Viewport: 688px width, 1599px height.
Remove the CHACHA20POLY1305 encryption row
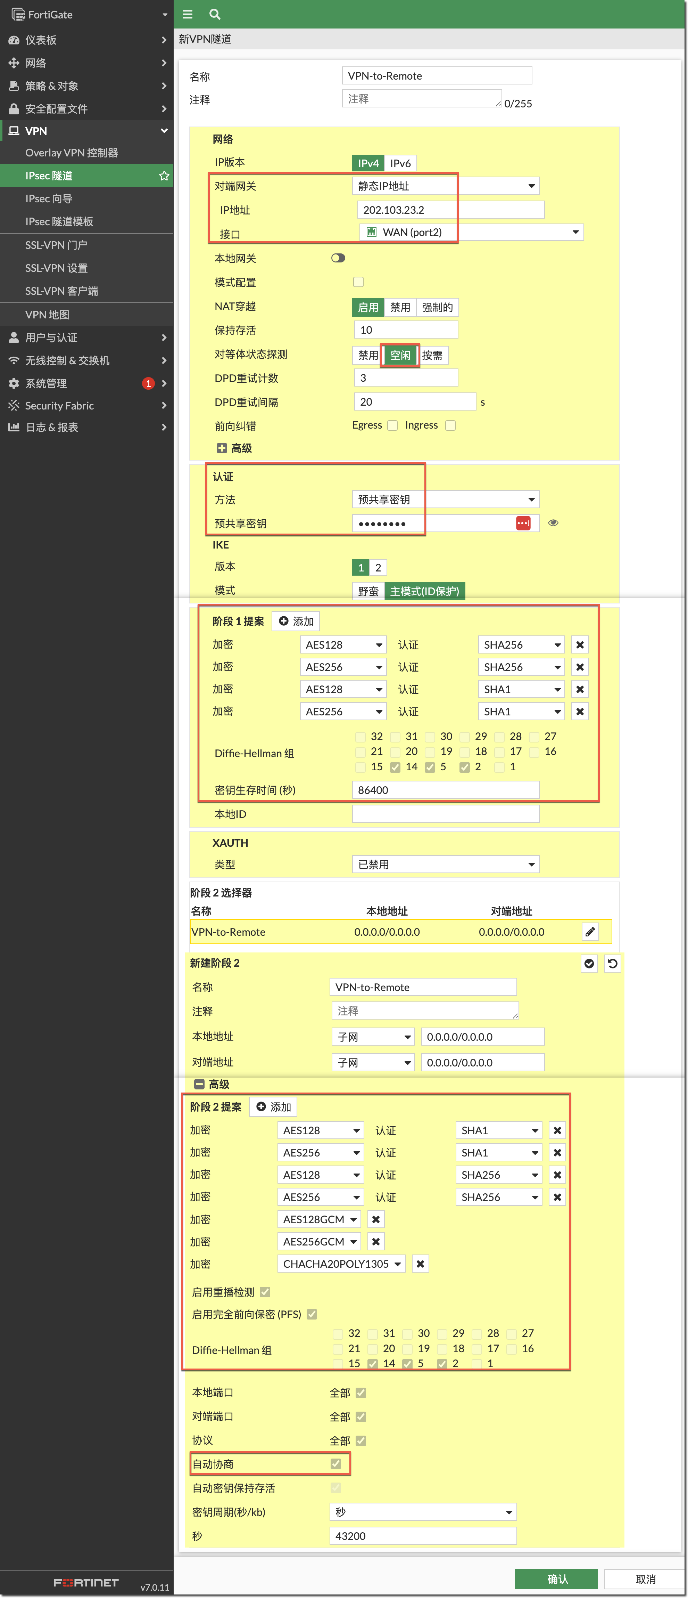pyautogui.click(x=420, y=1264)
